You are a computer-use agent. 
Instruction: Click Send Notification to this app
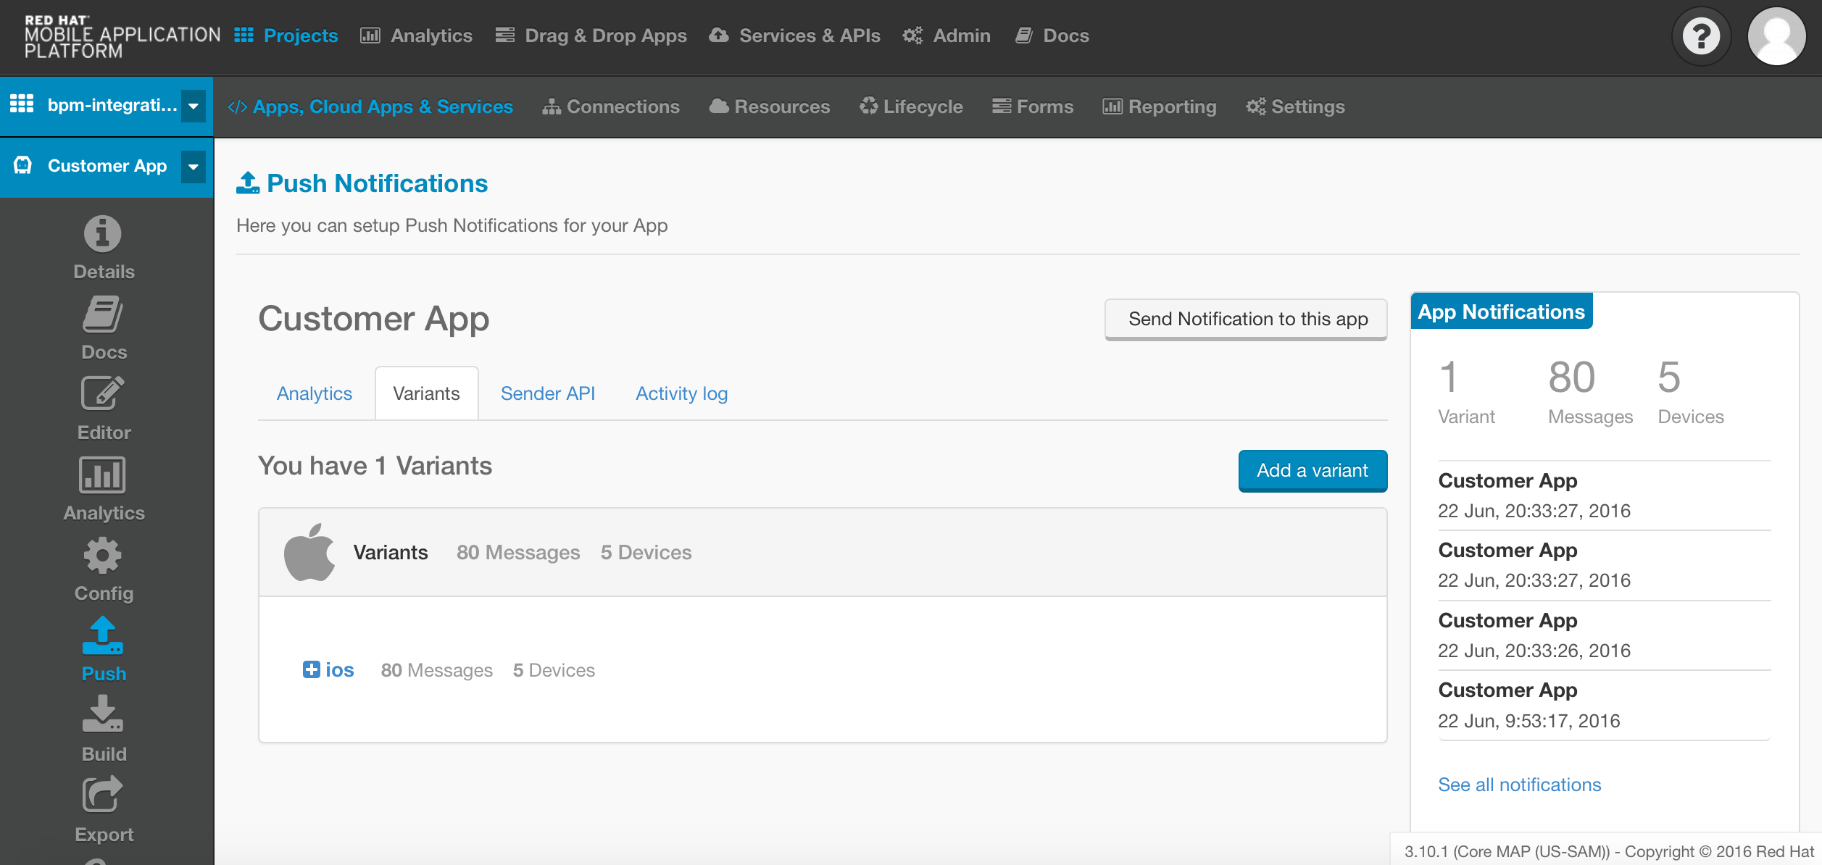point(1247,319)
